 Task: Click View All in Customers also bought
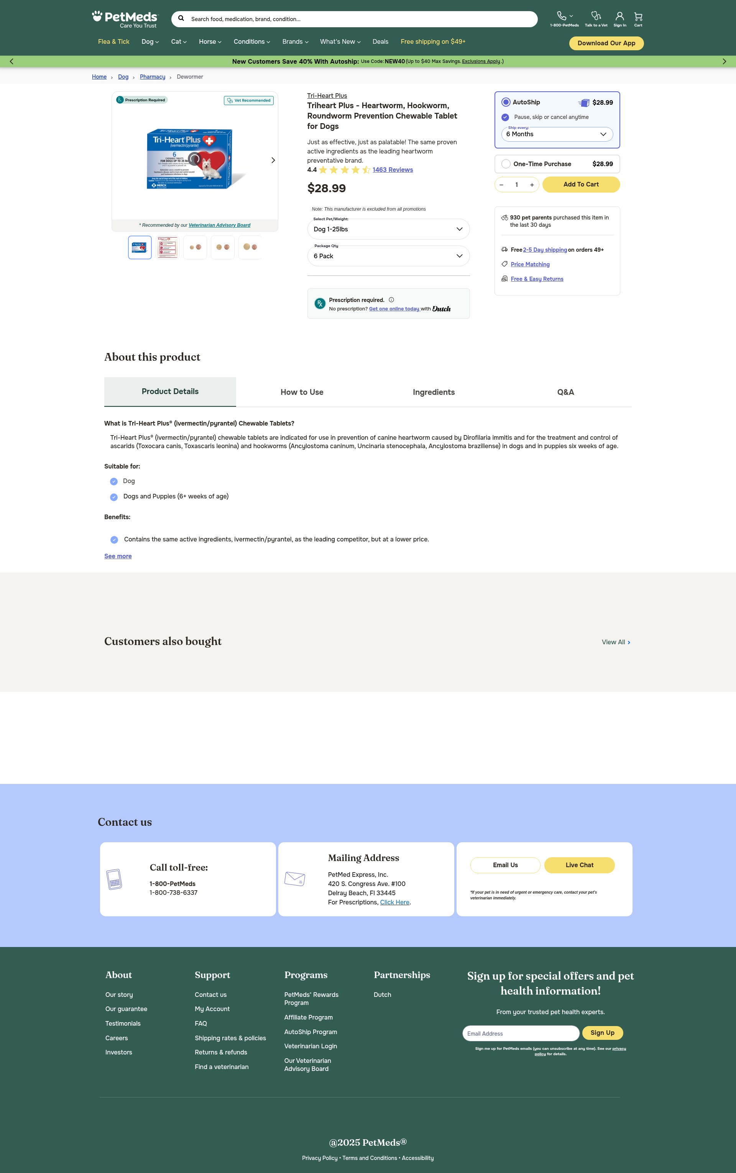point(616,642)
